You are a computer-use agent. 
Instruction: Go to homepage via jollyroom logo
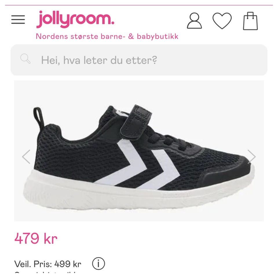[x=75, y=19]
